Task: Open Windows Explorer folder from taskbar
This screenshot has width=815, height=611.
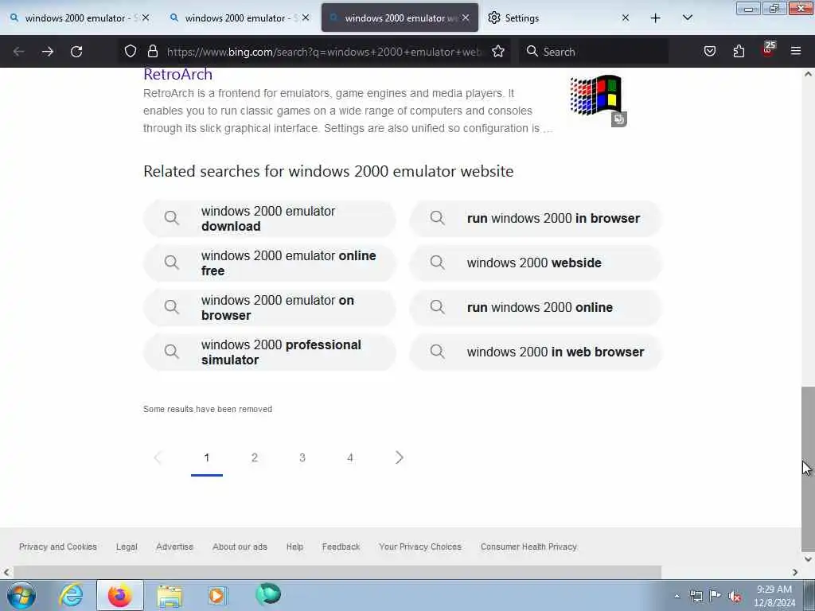Action: click(x=170, y=595)
